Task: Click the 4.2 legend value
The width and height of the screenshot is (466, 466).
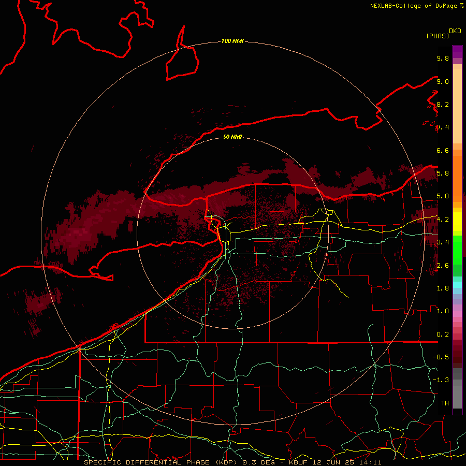Action: [443, 220]
